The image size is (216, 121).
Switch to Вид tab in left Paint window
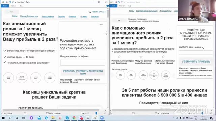[21, 6]
